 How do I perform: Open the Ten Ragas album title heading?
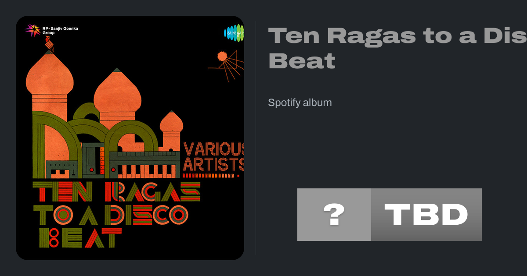click(x=397, y=48)
